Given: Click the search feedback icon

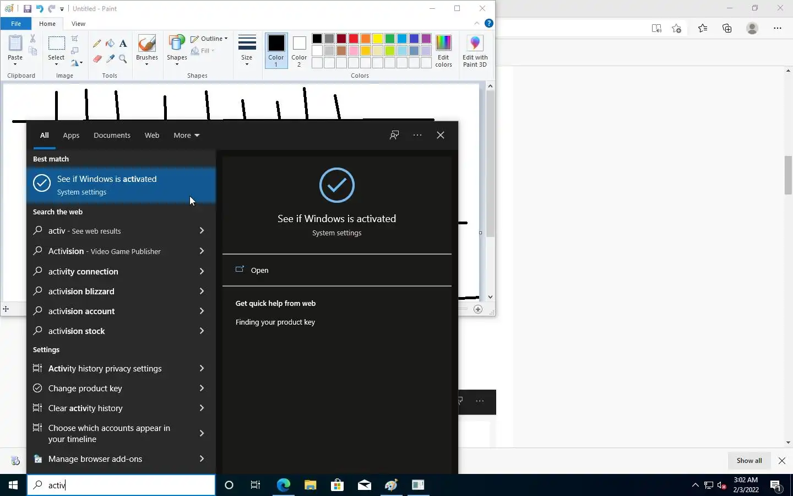Looking at the screenshot, I should point(394,135).
